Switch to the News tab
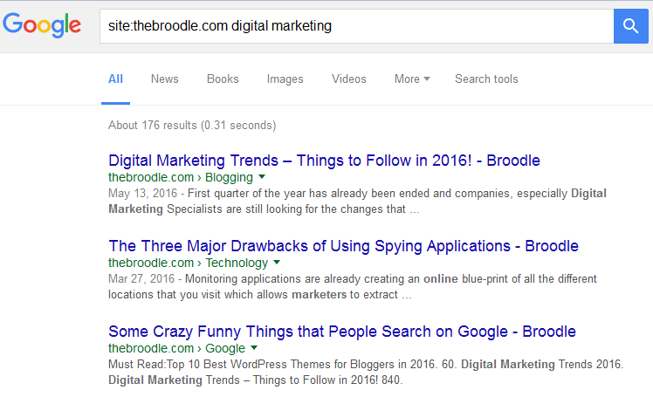The height and width of the screenshot is (397, 653). coord(164,79)
